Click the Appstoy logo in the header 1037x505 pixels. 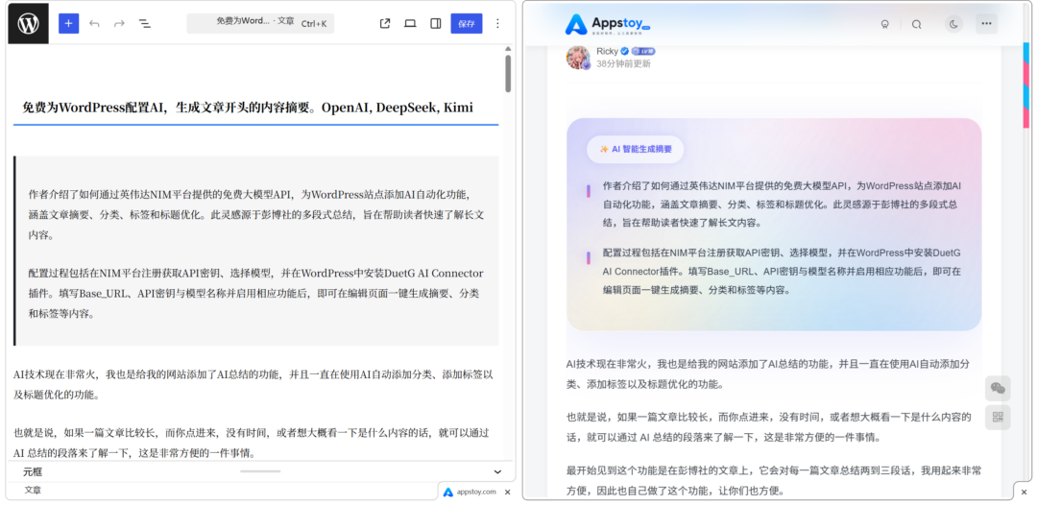(x=609, y=24)
